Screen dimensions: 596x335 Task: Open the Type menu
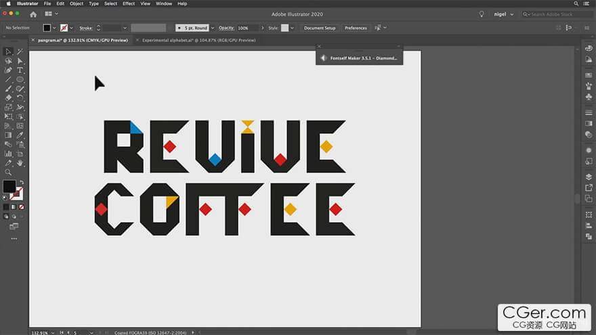pyautogui.click(x=93, y=3)
